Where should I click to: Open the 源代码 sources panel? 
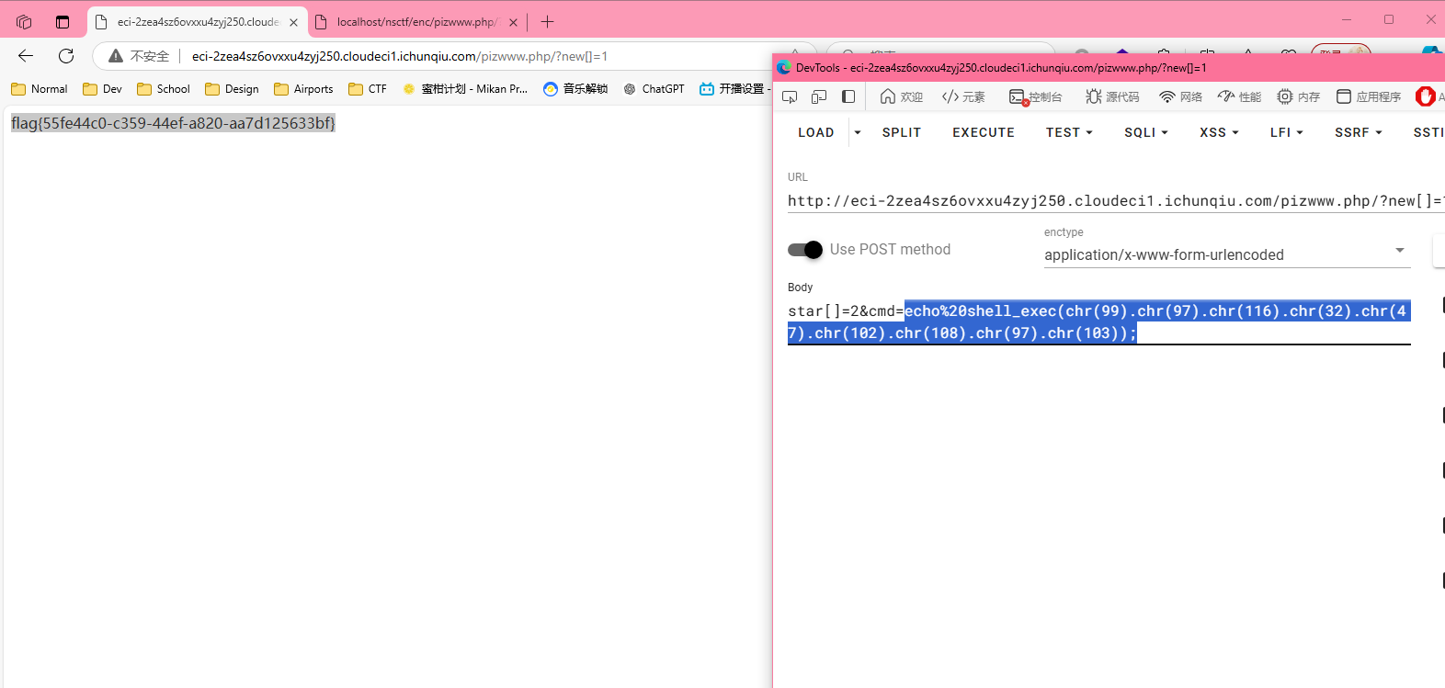tap(1112, 96)
